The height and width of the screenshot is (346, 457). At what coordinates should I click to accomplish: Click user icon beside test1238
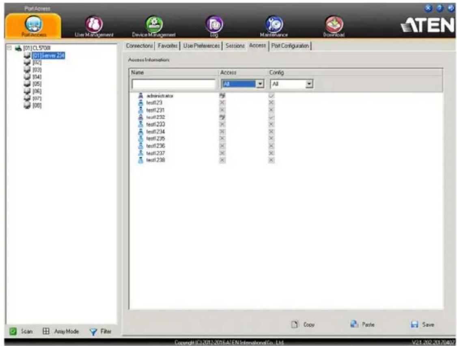140,160
